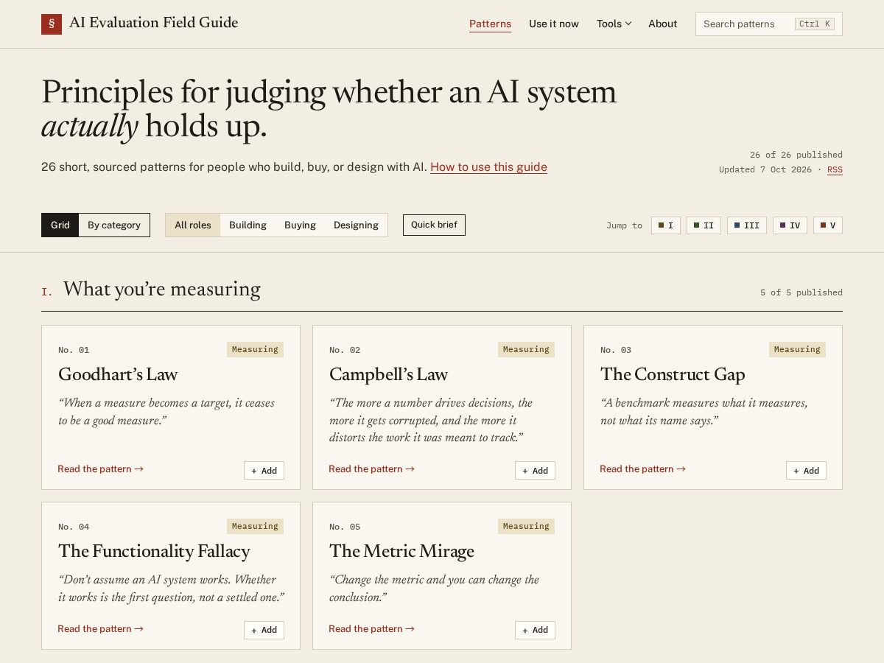Viewport: 884px width, 663px height.
Task: Jump to section III
Action: pyautogui.click(x=747, y=225)
